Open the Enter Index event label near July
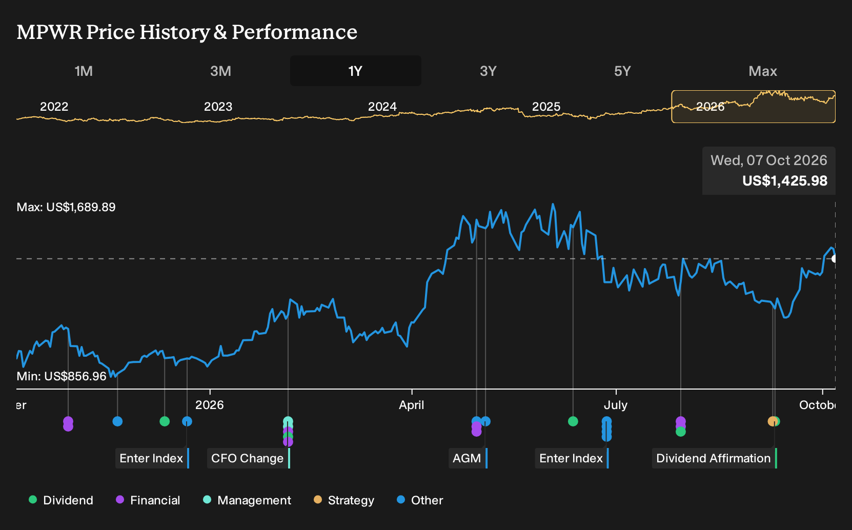The width and height of the screenshot is (852, 530). [x=572, y=458]
